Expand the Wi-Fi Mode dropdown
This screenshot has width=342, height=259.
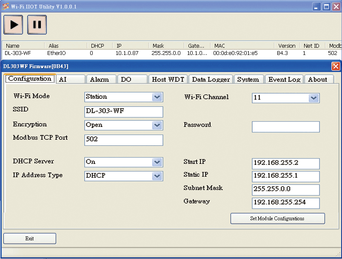pyautogui.click(x=157, y=97)
